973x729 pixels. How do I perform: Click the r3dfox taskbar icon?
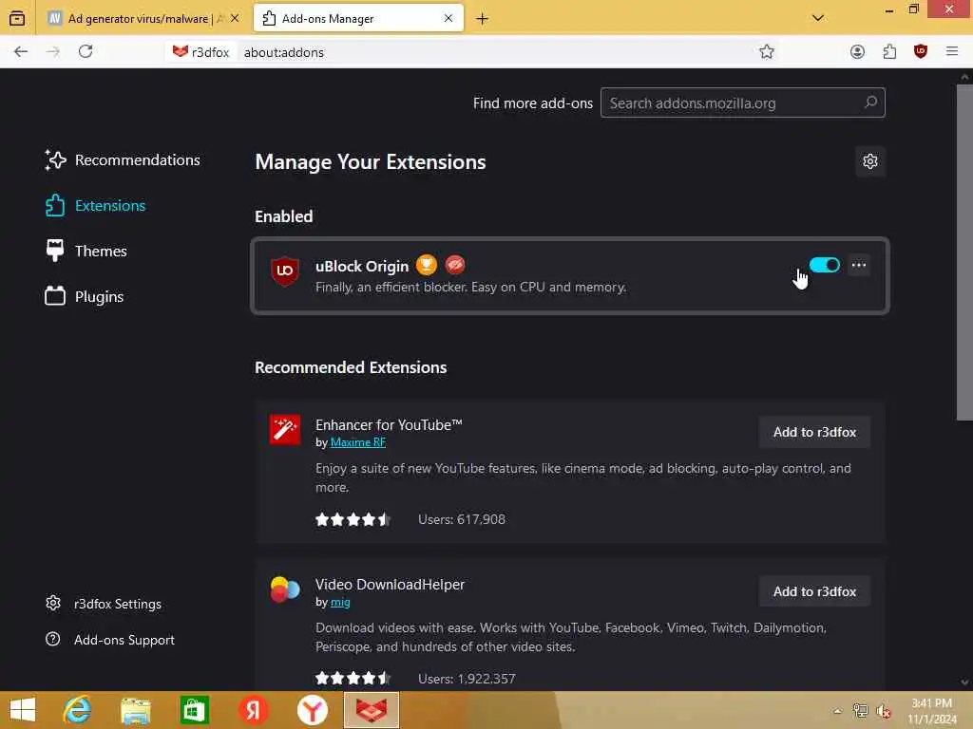pyautogui.click(x=372, y=710)
